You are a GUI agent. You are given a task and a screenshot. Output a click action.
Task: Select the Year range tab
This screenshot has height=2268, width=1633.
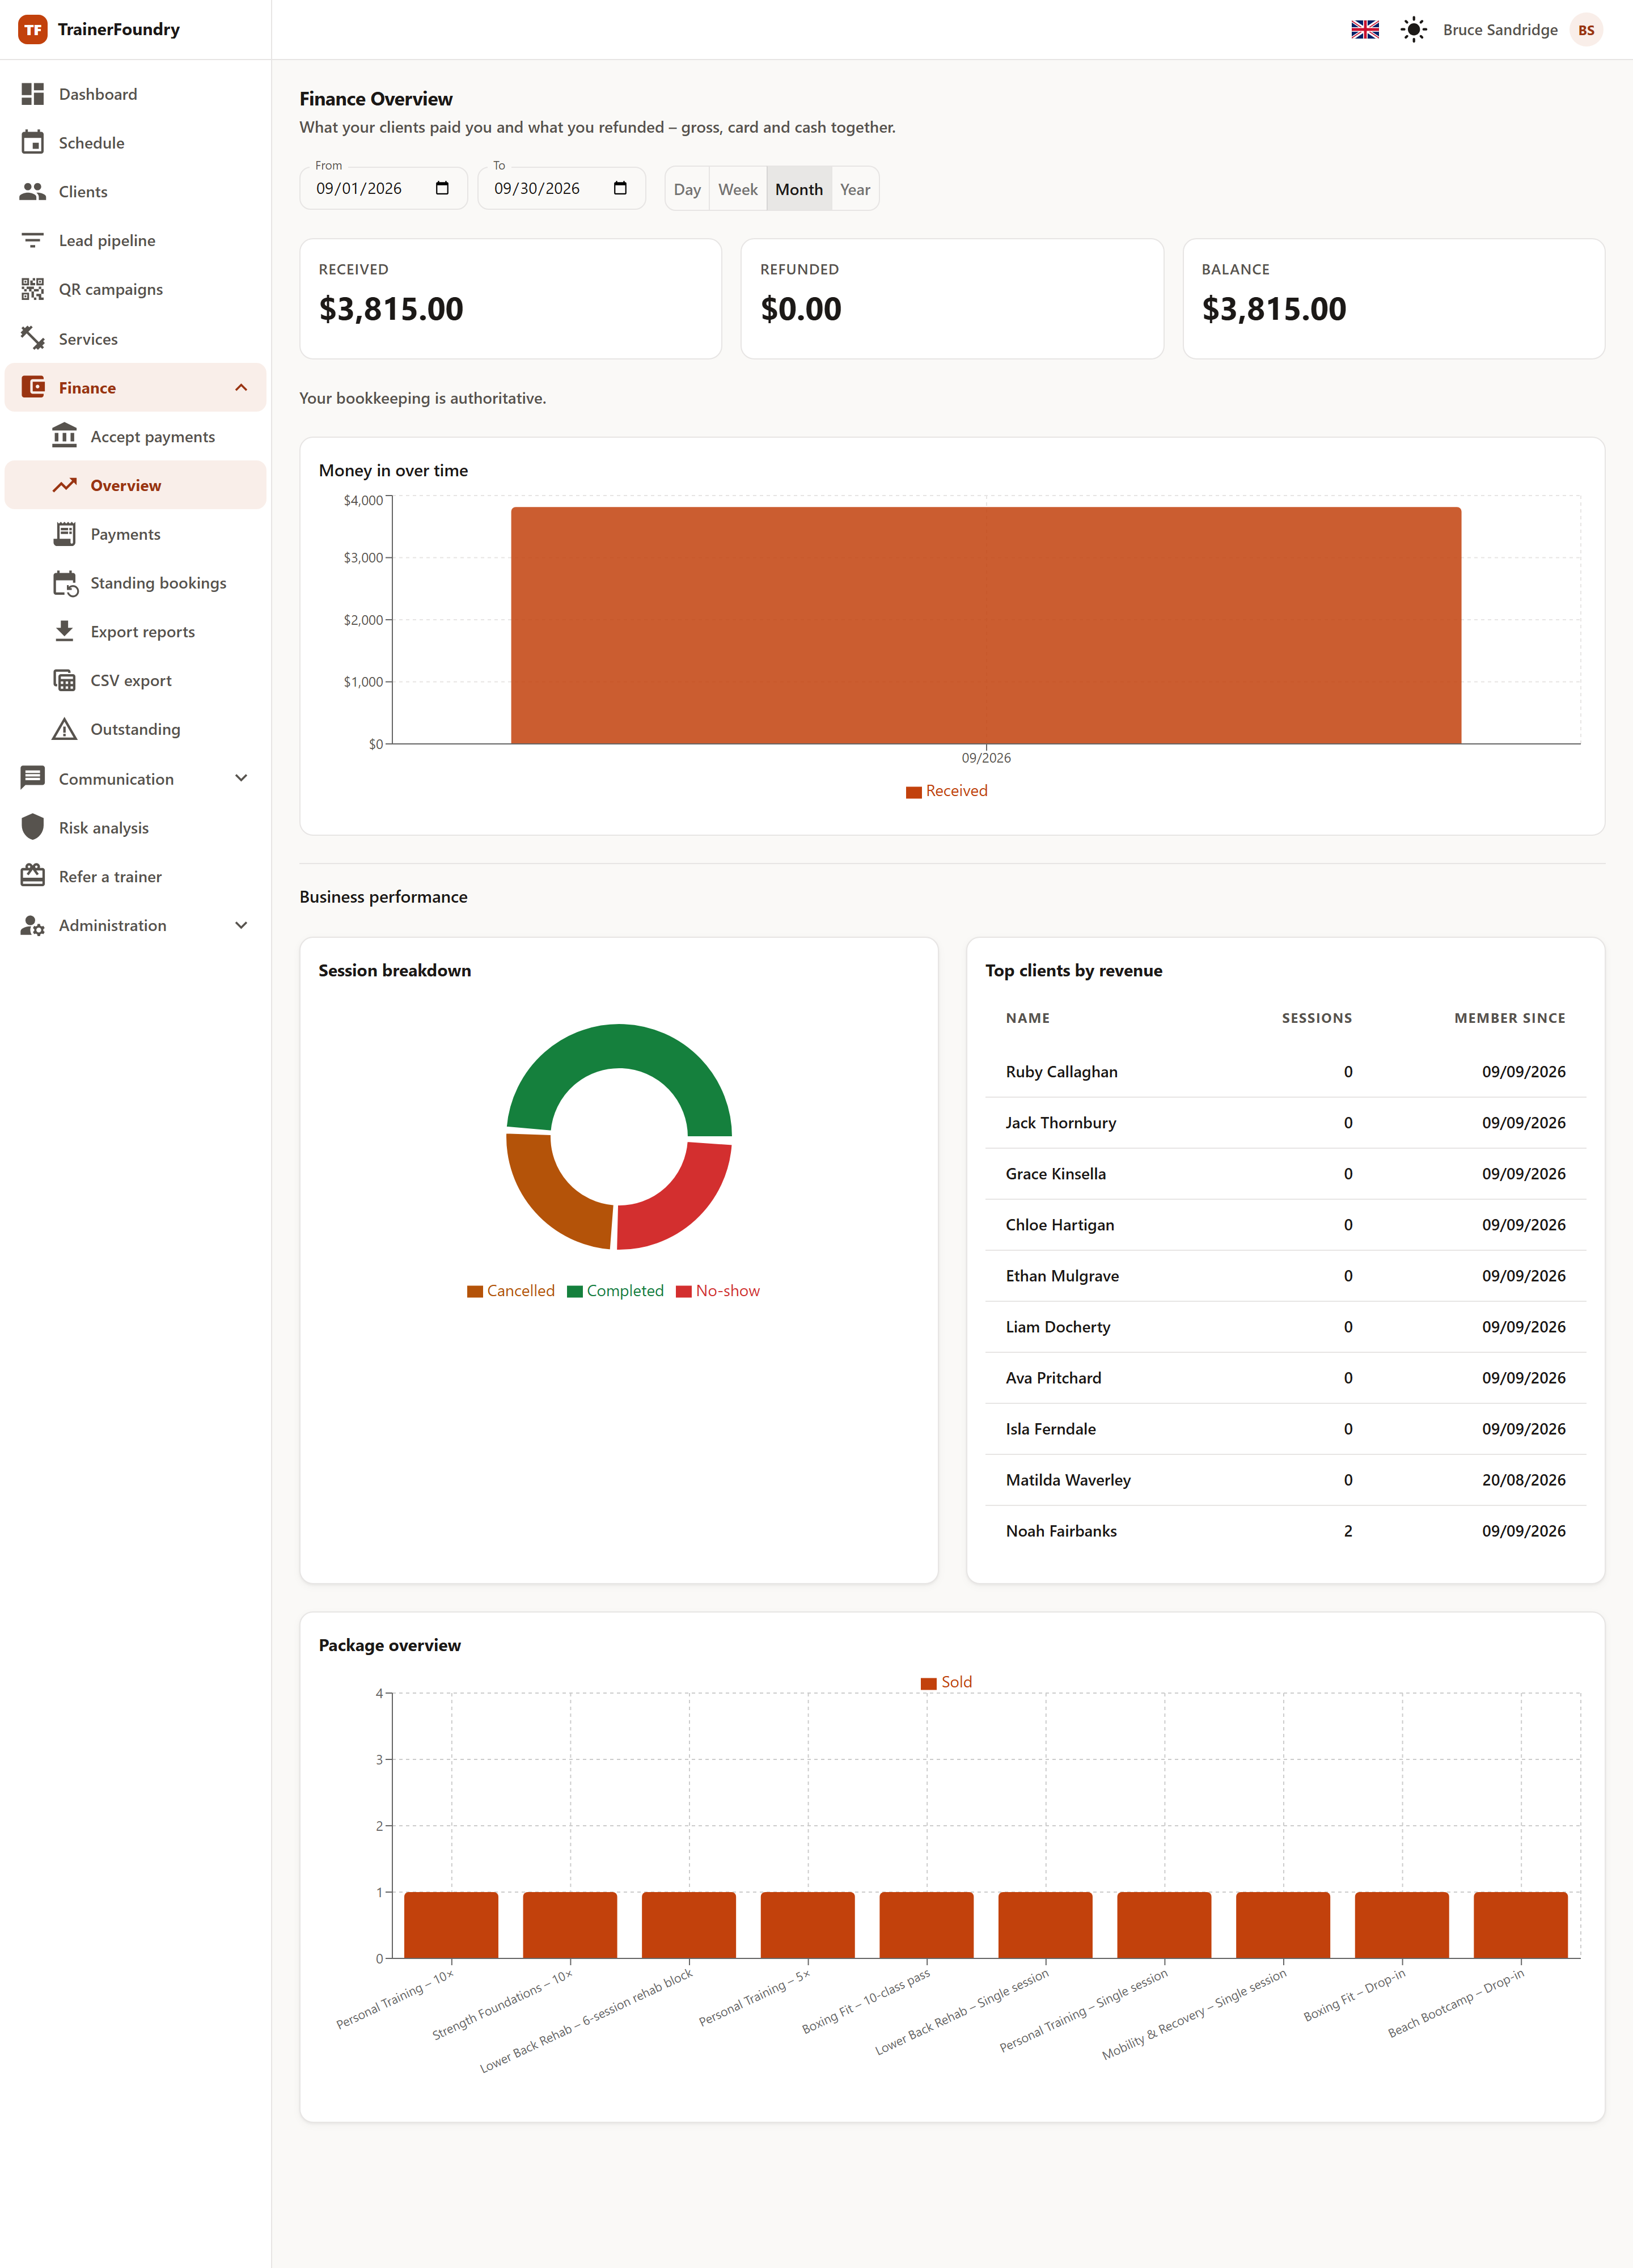coord(855,189)
